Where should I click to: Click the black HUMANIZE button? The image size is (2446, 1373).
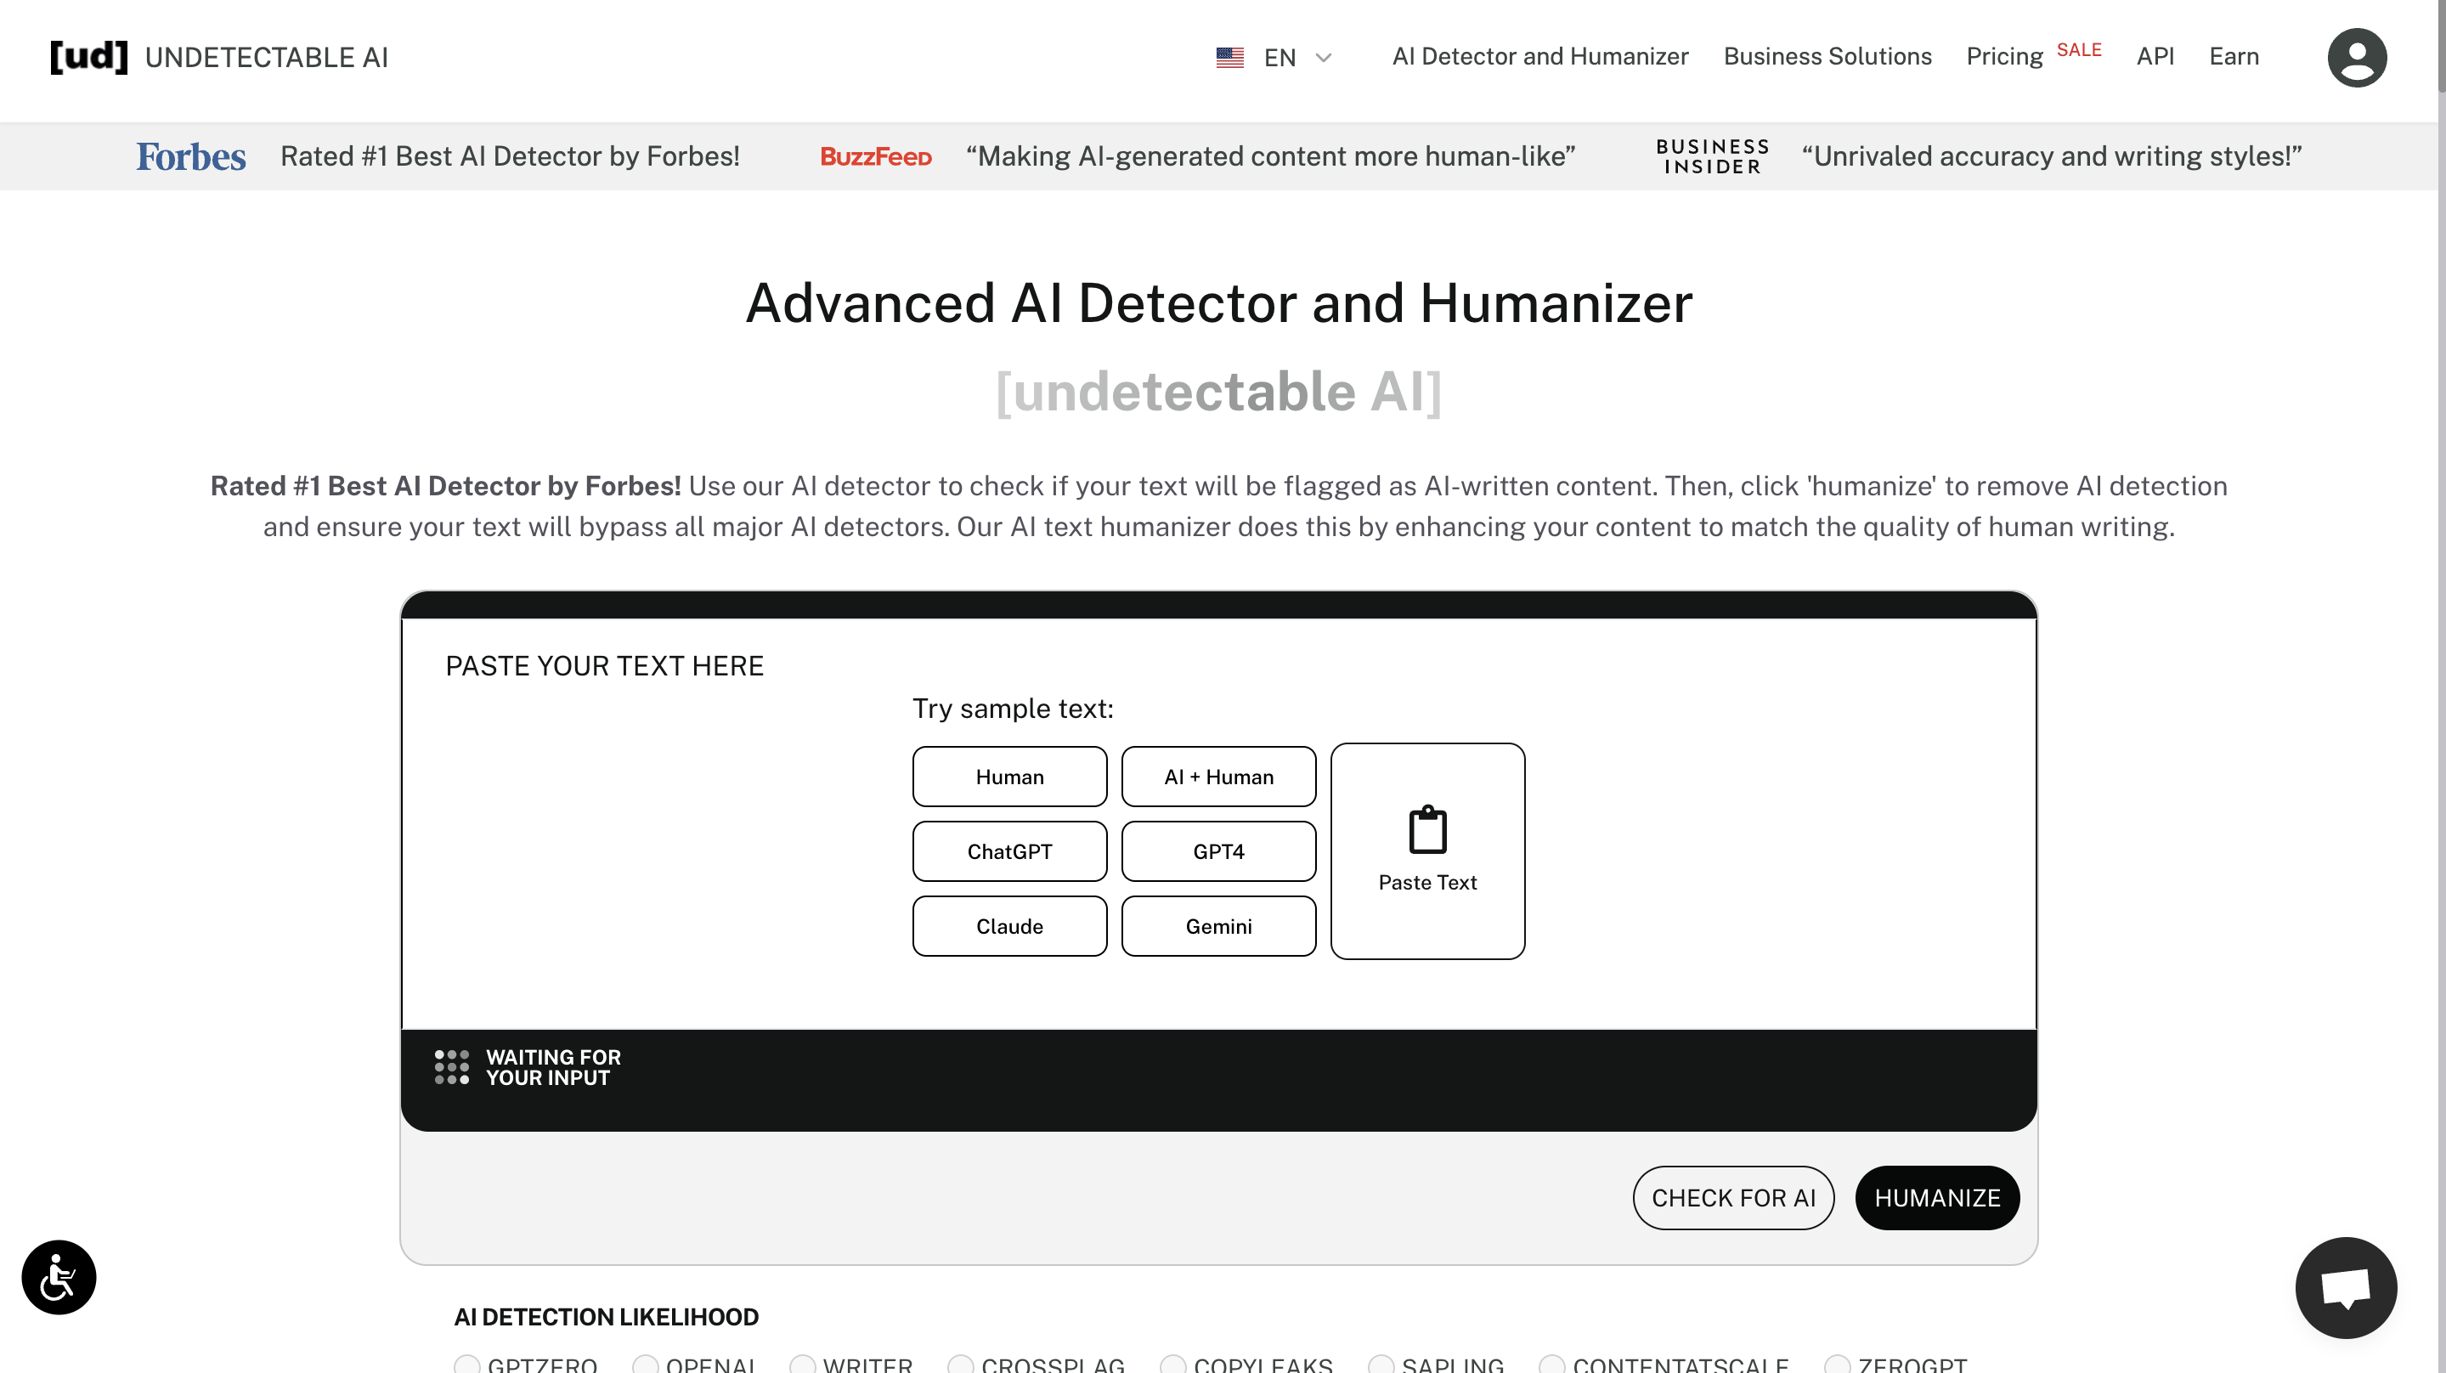[x=1937, y=1198]
